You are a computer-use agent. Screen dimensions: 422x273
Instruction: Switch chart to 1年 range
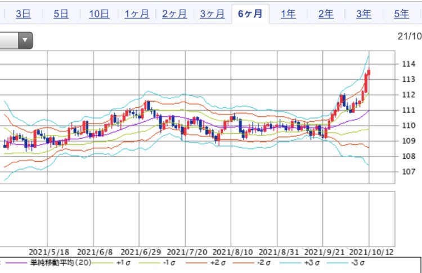(288, 13)
